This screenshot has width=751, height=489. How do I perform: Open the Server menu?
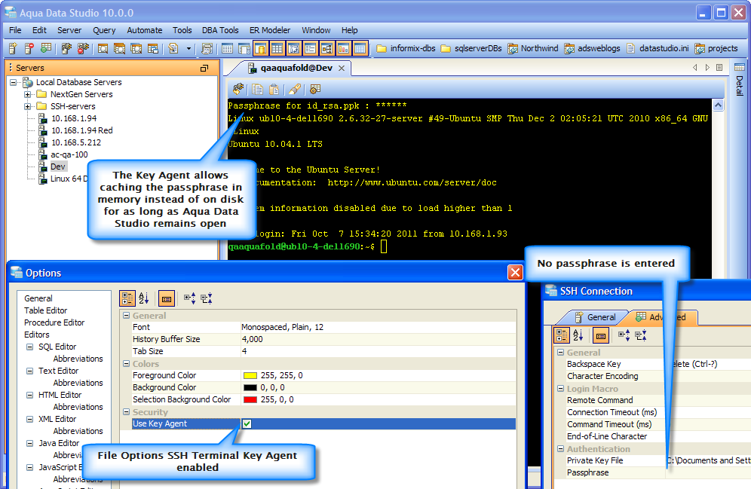pyautogui.click(x=69, y=30)
